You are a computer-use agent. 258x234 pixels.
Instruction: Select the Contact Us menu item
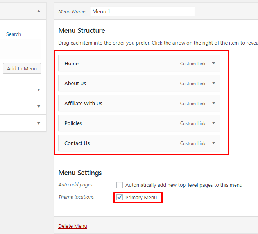(x=139, y=143)
